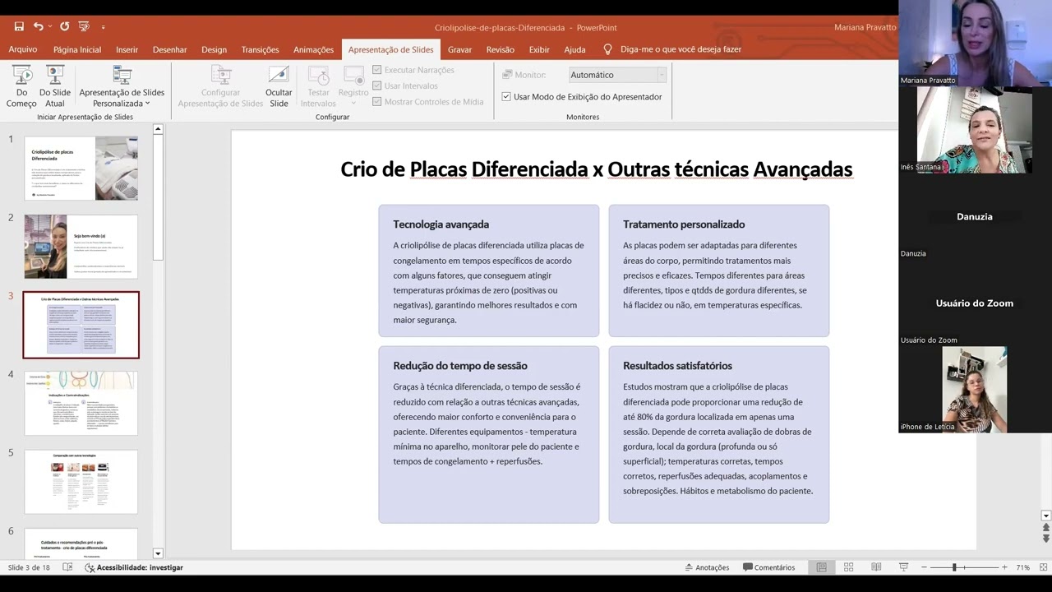Image resolution: width=1052 pixels, height=592 pixels.
Task: Switch to Reading view icon
Action: (876, 567)
